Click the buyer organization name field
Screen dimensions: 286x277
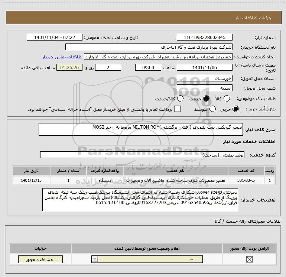(149, 47)
